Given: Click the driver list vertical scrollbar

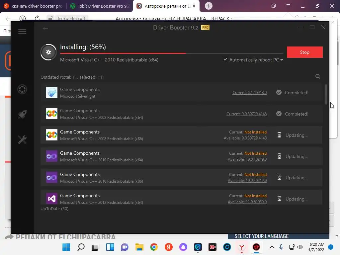Looking at the screenshot, I should [326, 95].
